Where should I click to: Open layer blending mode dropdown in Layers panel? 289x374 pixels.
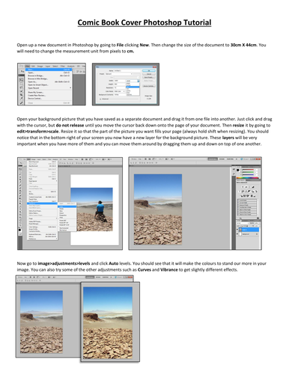point(243,223)
